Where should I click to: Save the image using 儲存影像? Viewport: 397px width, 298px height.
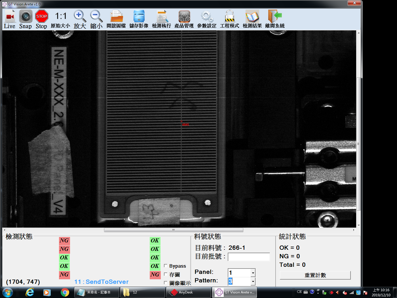click(x=139, y=19)
